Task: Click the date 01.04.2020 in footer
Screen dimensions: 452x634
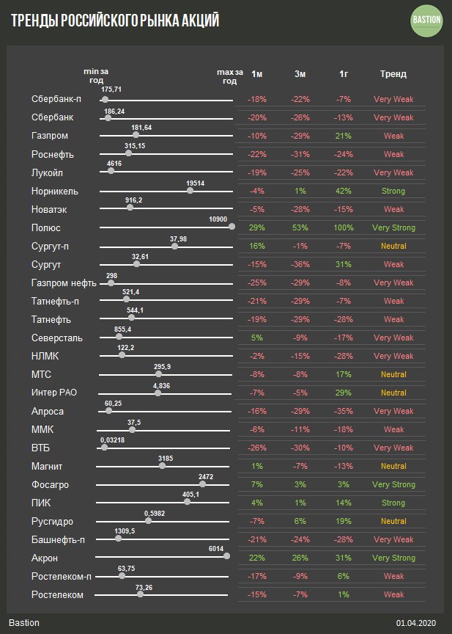Action: pos(416,622)
